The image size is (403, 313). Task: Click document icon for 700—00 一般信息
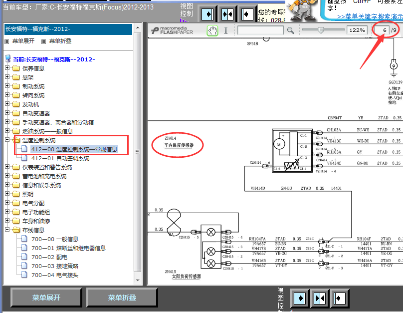(24, 239)
